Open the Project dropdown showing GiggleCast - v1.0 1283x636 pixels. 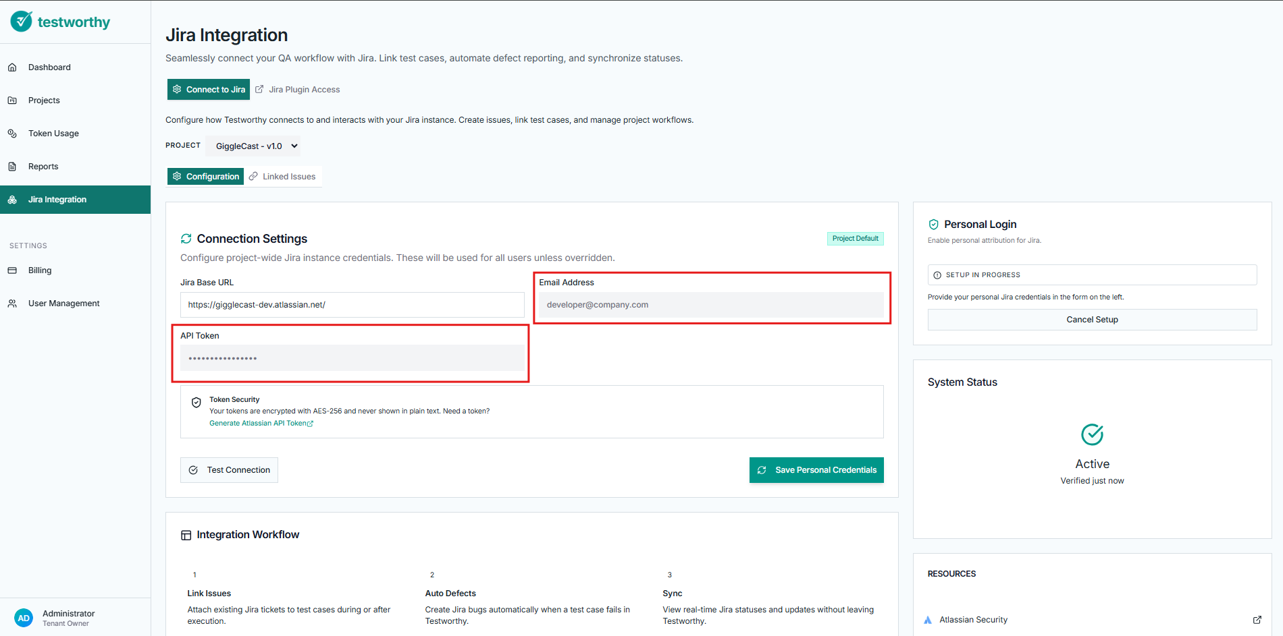click(253, 146)
